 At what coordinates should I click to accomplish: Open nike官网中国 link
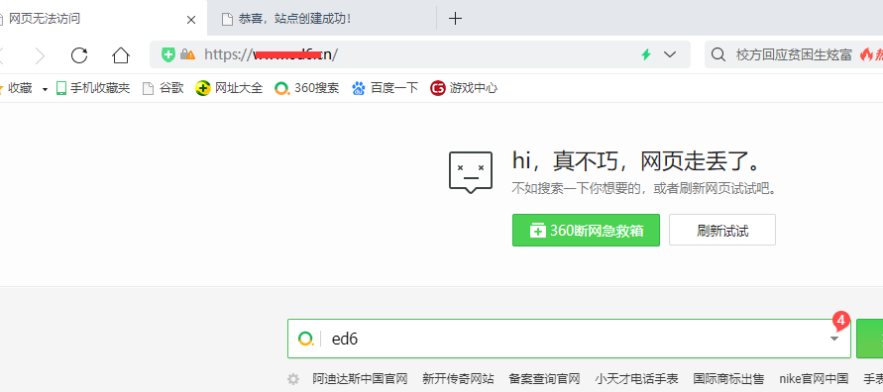click(814, 378)
